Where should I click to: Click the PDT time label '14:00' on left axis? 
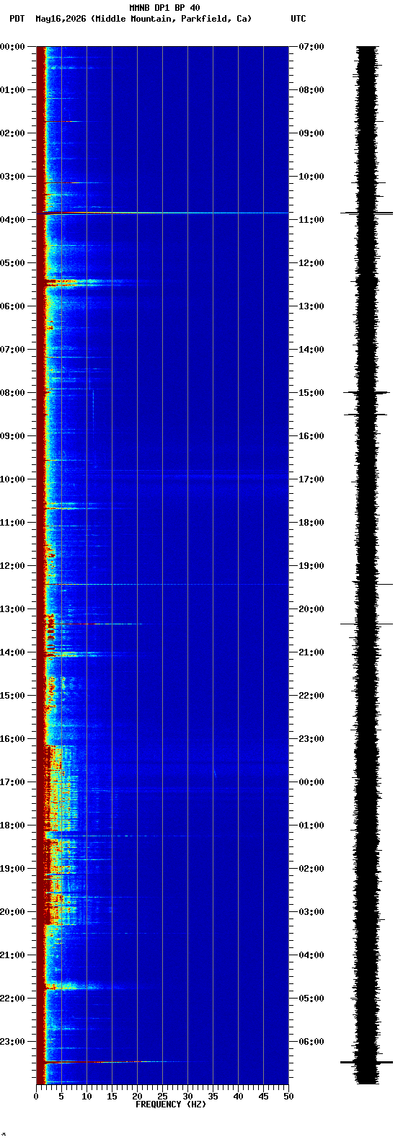click(x=12, y=652)
